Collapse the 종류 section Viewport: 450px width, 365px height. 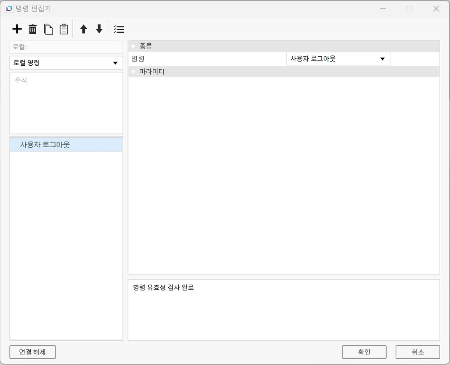[x=133, y=47]
